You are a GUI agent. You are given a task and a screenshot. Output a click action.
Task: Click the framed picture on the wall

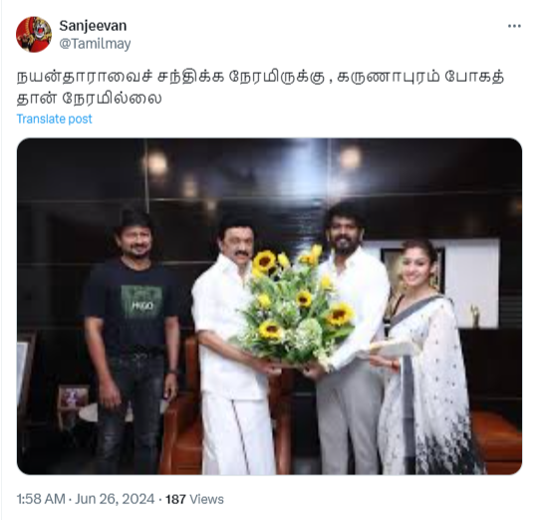click(411, 273)
